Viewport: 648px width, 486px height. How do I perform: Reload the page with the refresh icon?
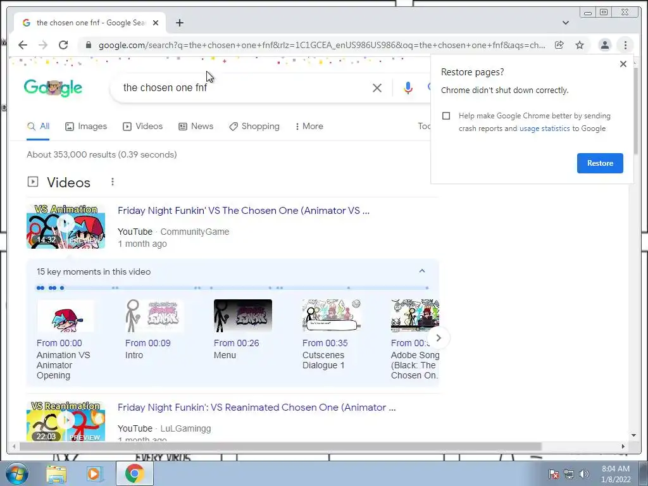coord(63,45)
